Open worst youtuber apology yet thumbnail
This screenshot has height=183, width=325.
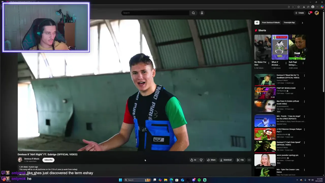[x=265, y=160]
